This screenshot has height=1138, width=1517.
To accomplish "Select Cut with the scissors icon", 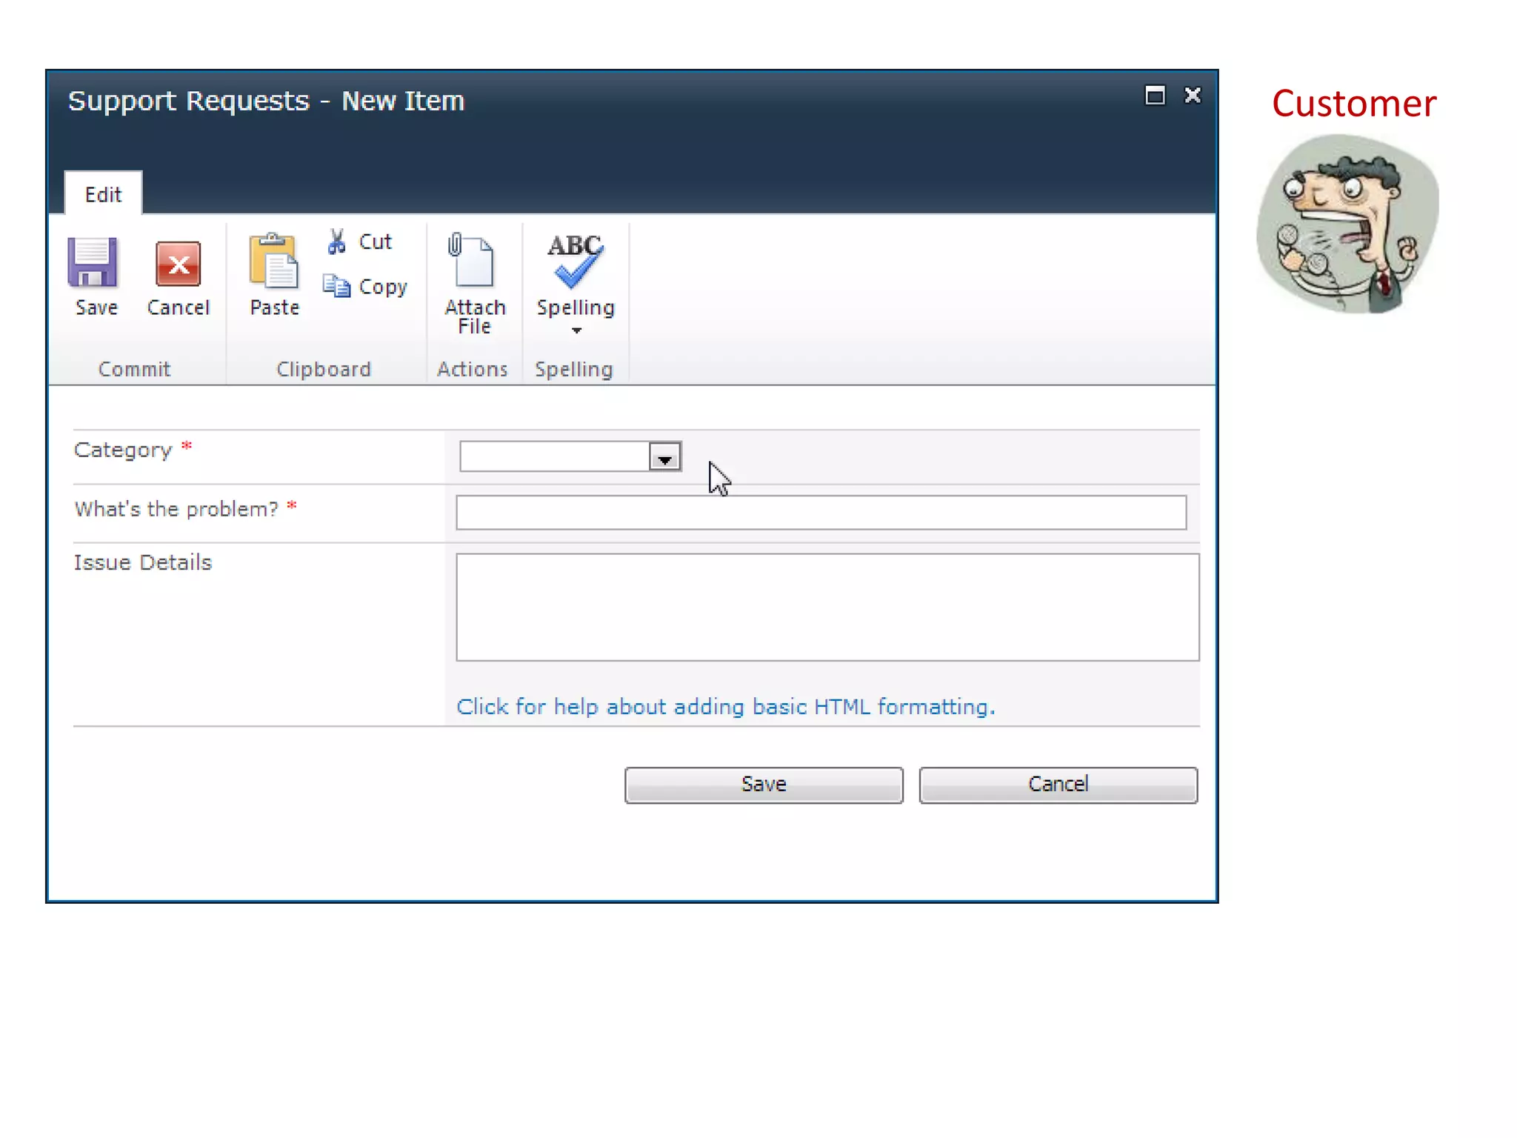I will (x=359, y=242).
